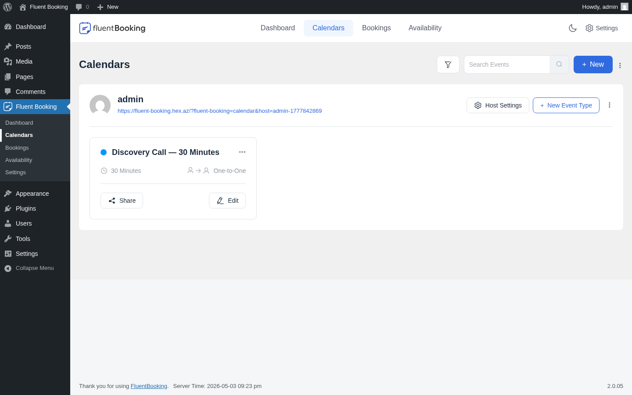The width and height of the screenshot is (632, 395).
Task: Switch to the Bookings tab
Action: (x=377, y=28)
